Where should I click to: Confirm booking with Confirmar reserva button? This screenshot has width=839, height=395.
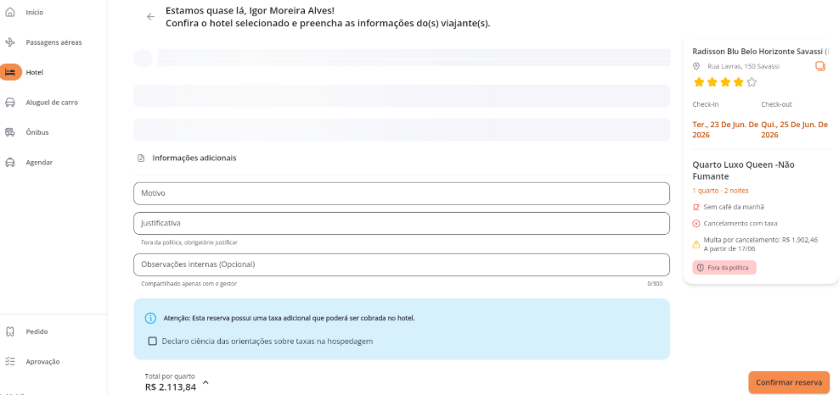(789, 382)
